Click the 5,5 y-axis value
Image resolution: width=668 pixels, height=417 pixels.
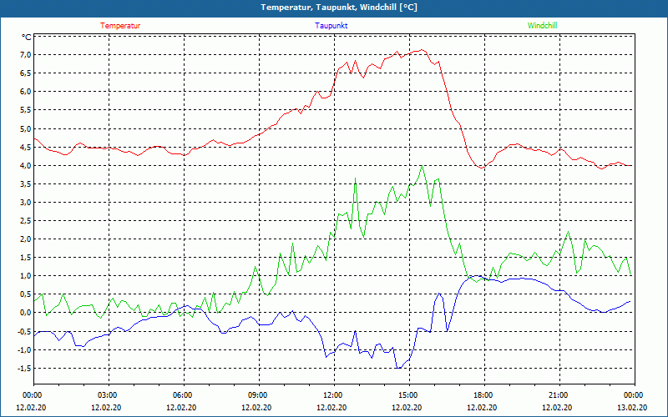click(26, 110)
